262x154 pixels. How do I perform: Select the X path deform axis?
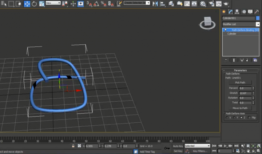227,117
